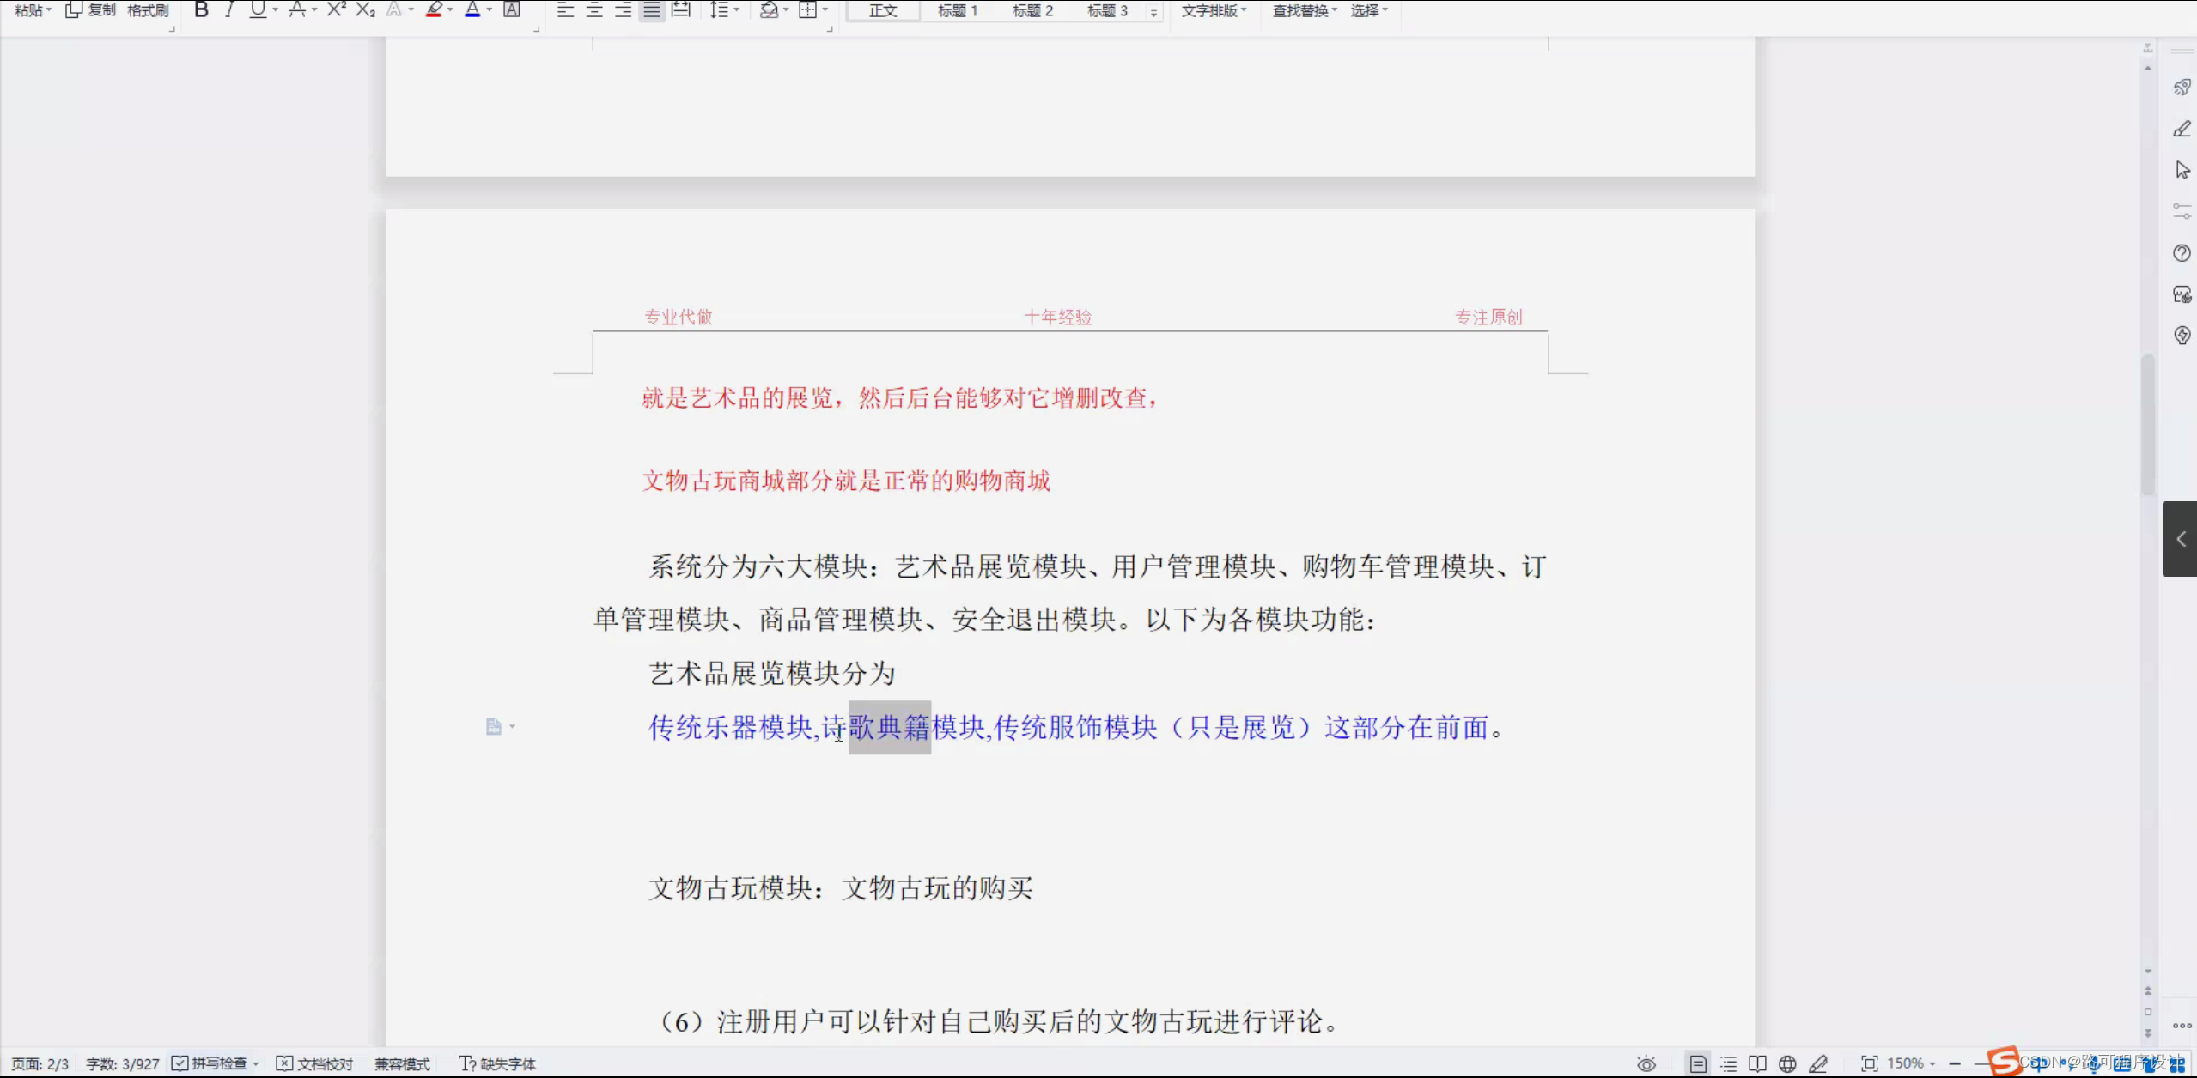This screenshot has width=2197, height=1078.
Task: Expand the collapsed right side panel
Action: pos(2180,539)
